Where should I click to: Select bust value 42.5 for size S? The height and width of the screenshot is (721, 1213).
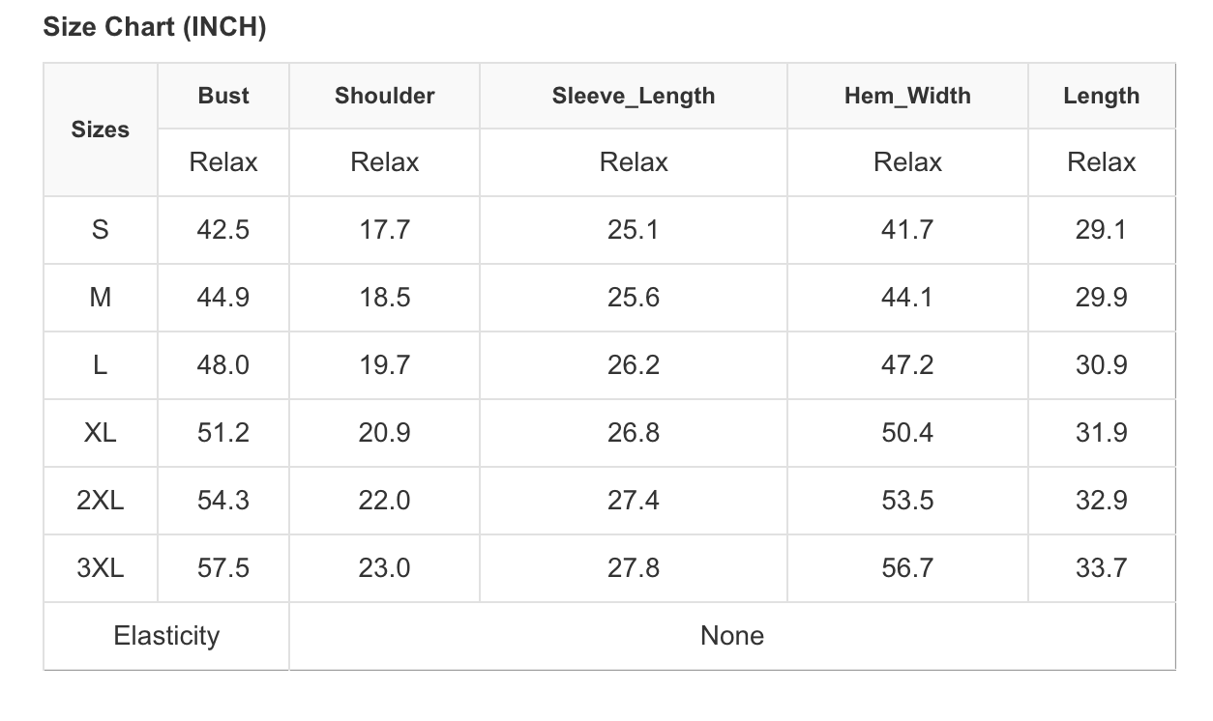(x=223, y=230)
